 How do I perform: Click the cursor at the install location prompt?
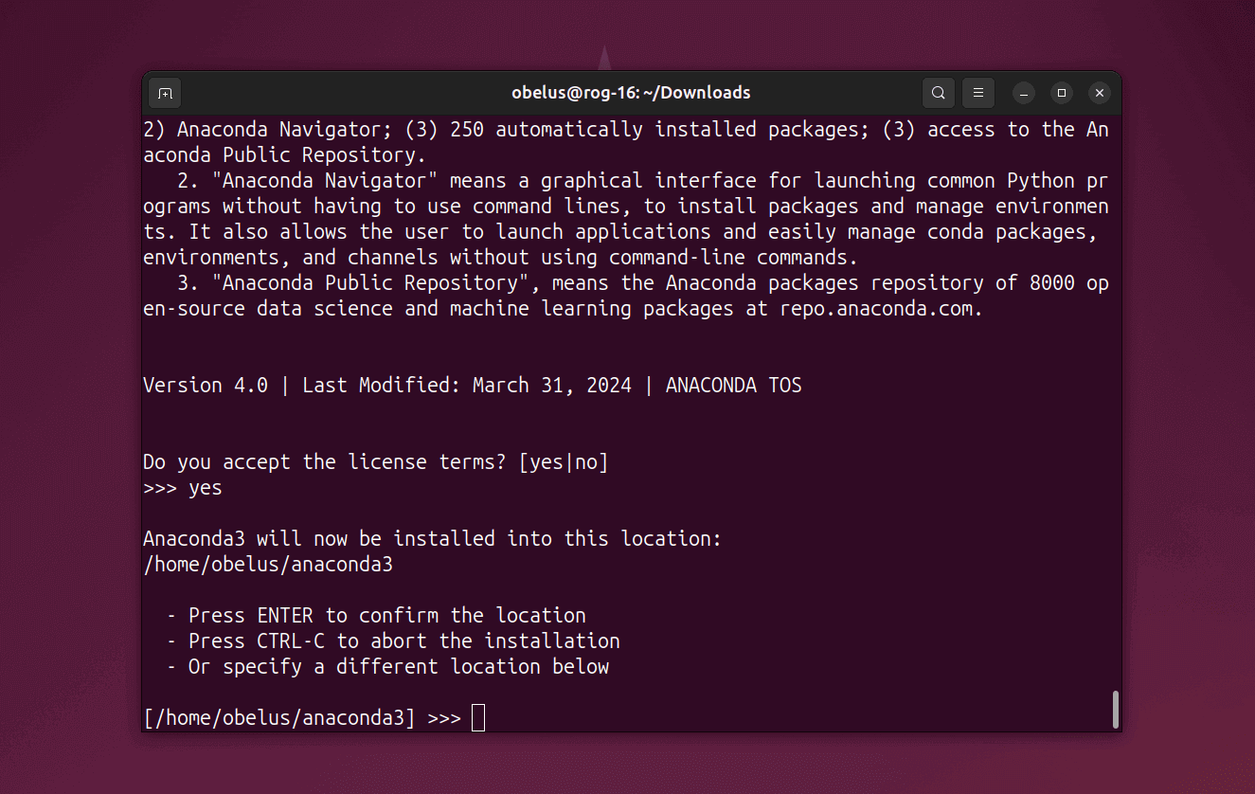pos(478,718)
